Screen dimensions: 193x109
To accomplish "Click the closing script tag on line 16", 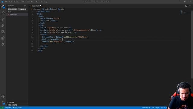I will click(x=44, y=46).
